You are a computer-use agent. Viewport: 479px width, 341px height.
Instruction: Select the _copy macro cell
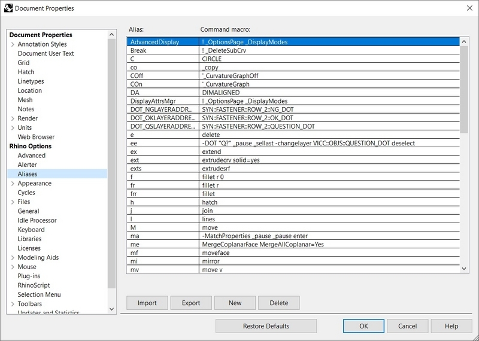click(329, 68)
